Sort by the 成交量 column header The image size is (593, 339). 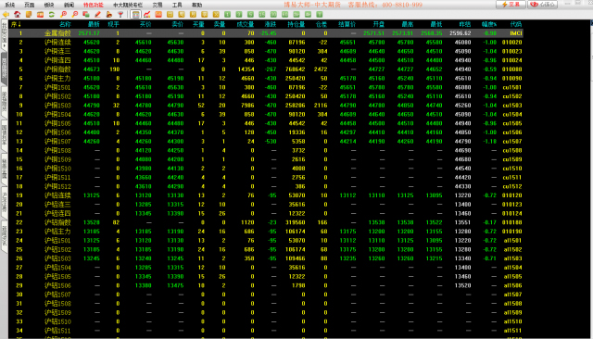click(245, 24)
